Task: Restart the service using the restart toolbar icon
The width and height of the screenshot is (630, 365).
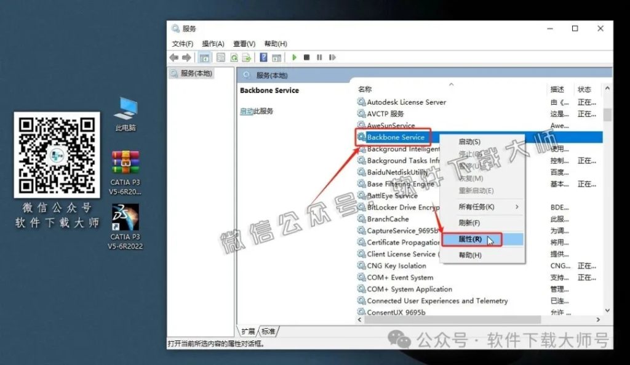Action: [x=332, y=57]
